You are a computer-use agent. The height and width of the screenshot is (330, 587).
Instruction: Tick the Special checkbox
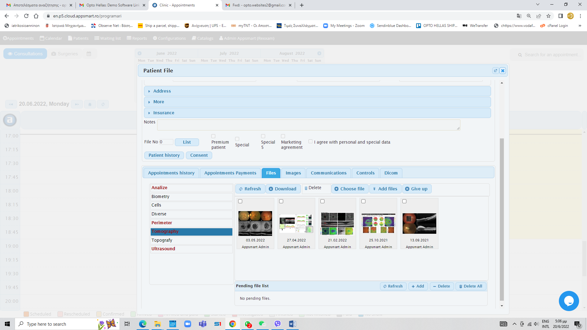tap(237, 139)
